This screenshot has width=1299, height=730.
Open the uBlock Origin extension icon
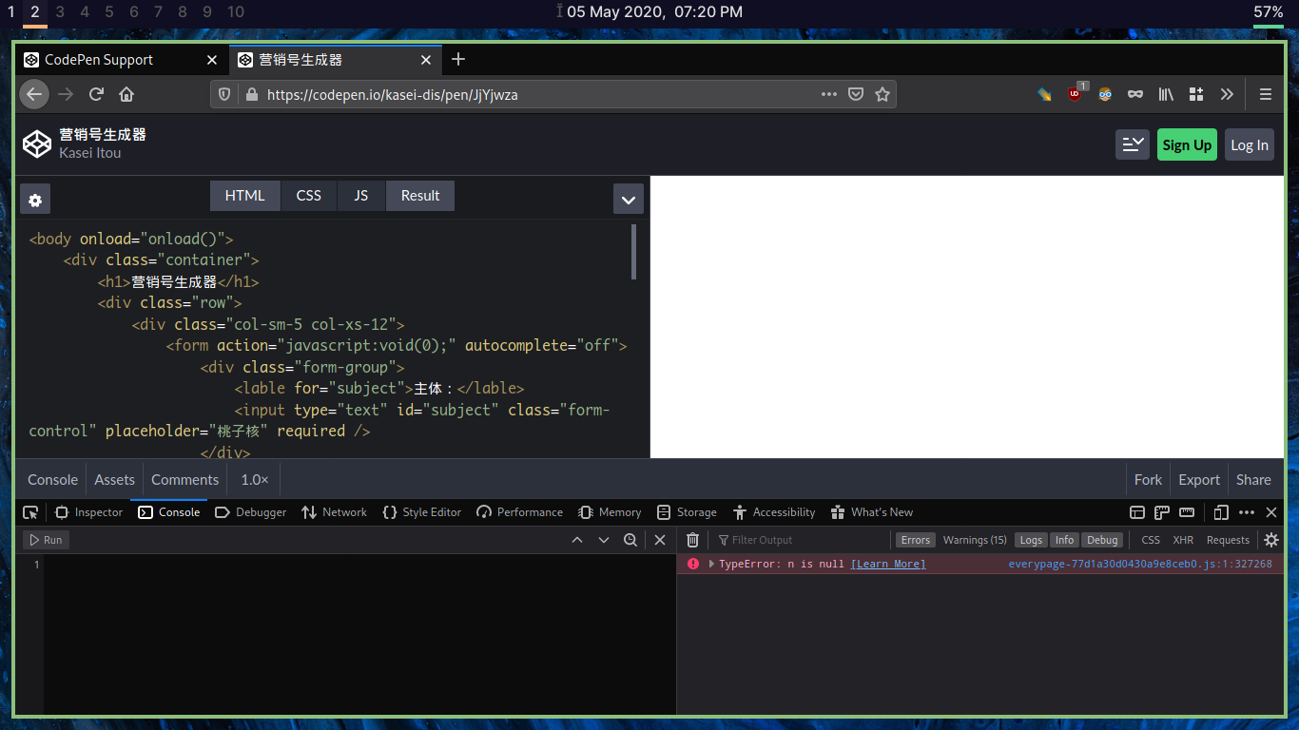coord(1074,94)
